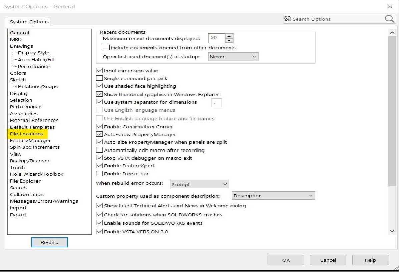Viewport: 399px width, 272px height.
Task: Select Performance under Drawings
Action: [x=34, y=66]
